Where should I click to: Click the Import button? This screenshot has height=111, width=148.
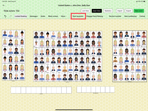[x=120, y=11]
